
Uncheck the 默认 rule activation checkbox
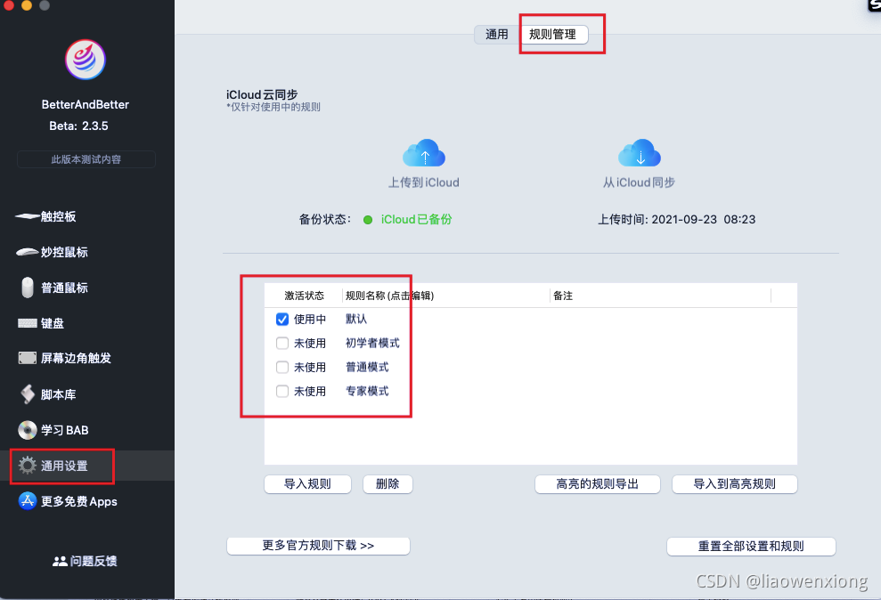tap(281, 319)
